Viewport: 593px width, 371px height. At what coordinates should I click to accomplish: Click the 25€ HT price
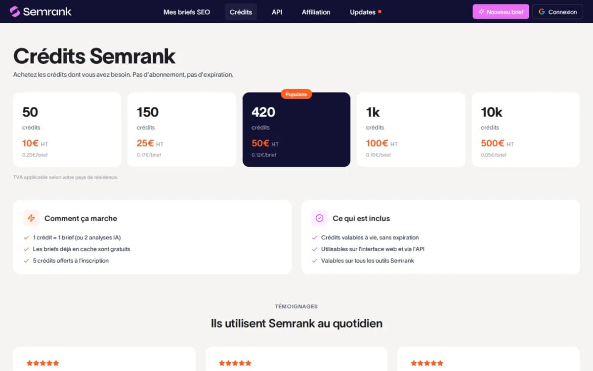(x=150, y=143)
